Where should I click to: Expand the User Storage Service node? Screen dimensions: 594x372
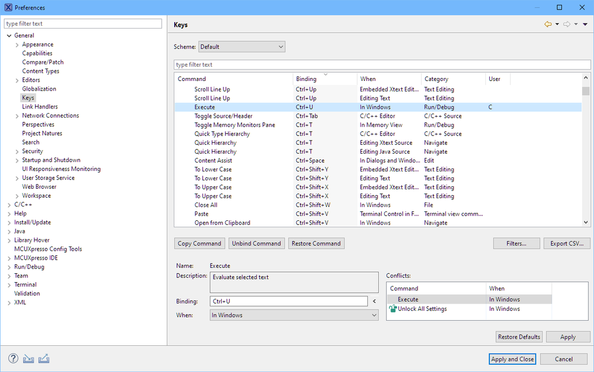pos(17,178)
